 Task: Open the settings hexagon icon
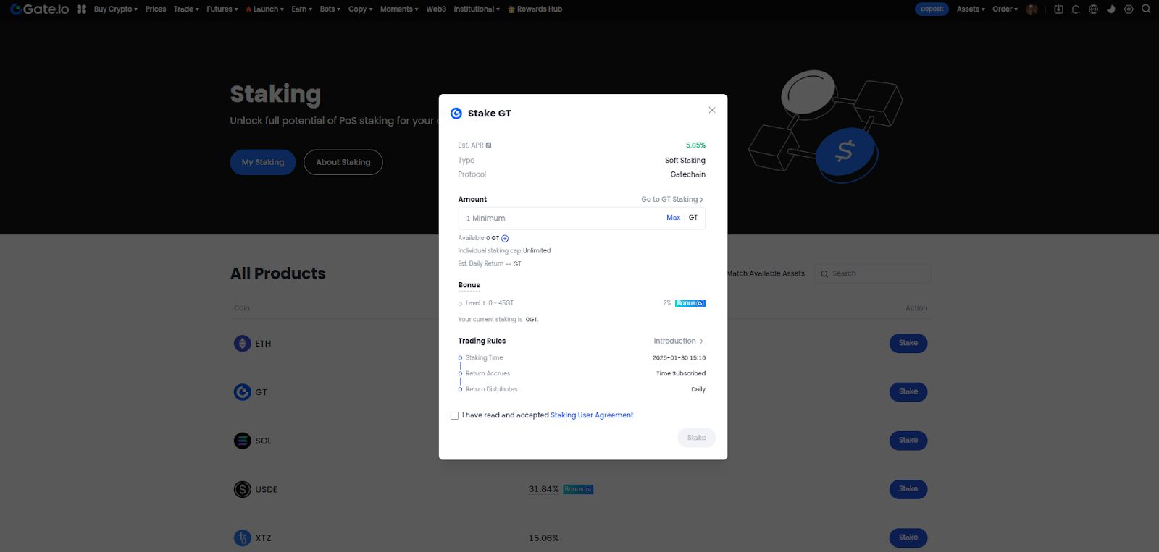point(1129,9)
